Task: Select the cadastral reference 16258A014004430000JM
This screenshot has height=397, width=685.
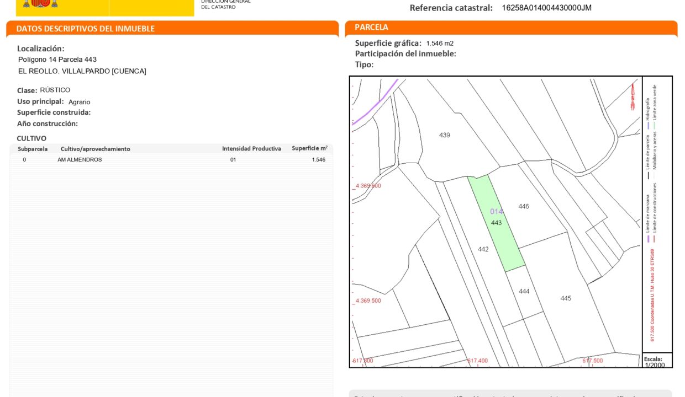Action: 546,8
